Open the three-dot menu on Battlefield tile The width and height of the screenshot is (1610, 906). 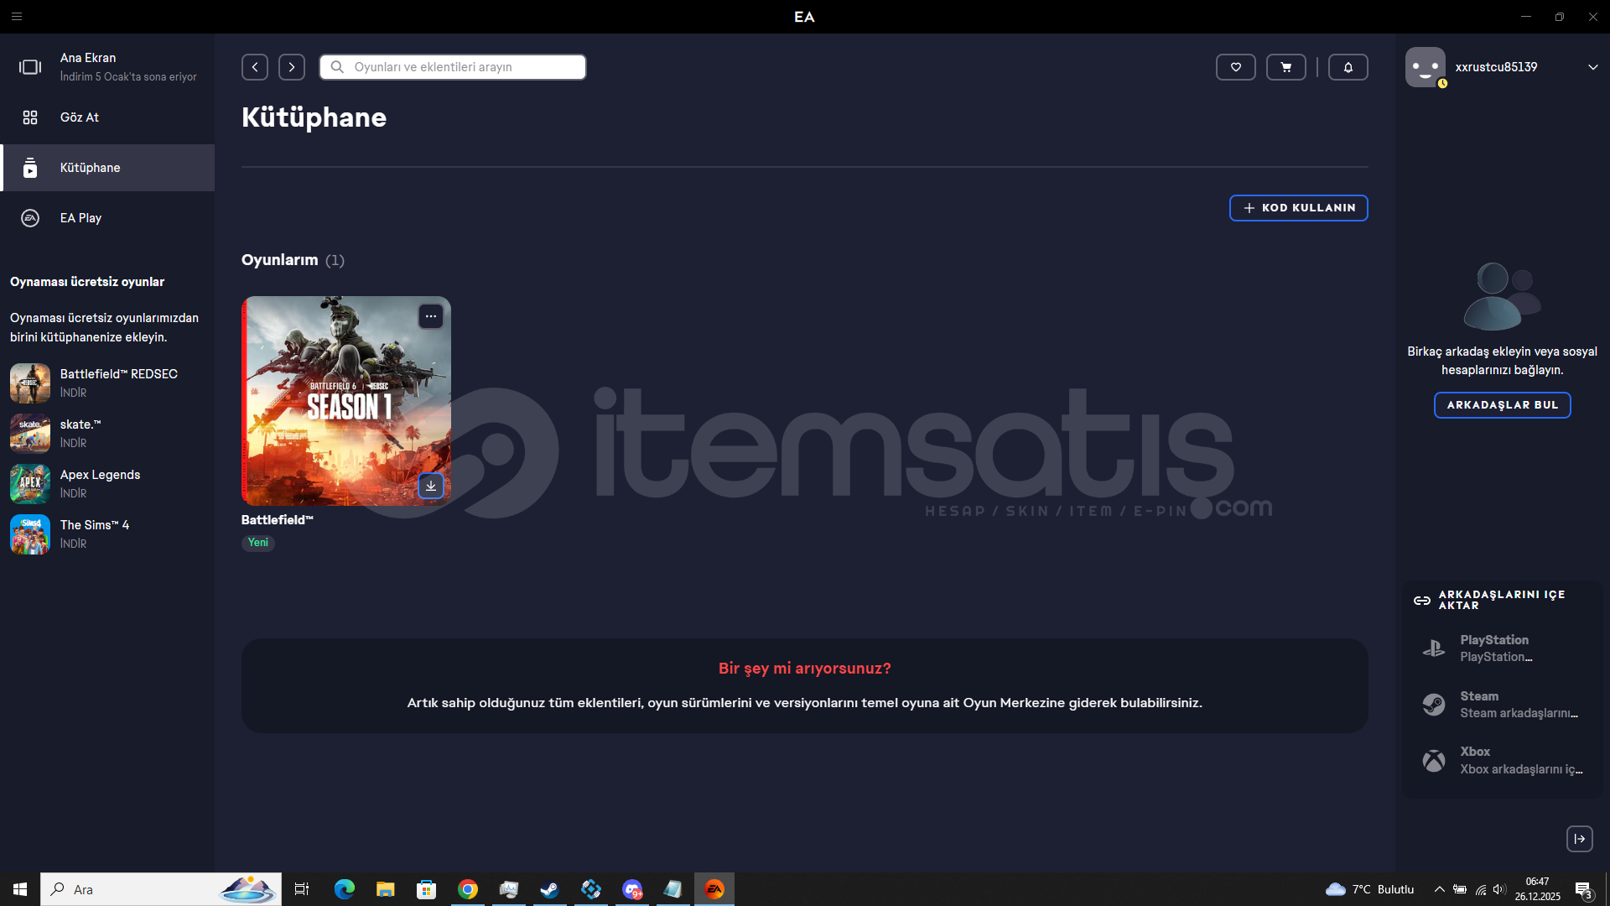click(430, 316)
